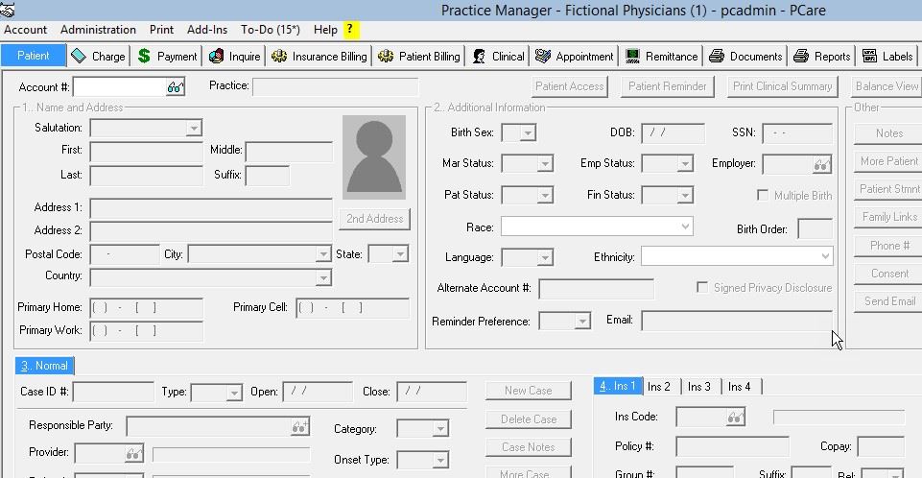This screenshot has width=922, height=478.
Task: Switch to the Ins 2 tab
Action: (659, 387)
